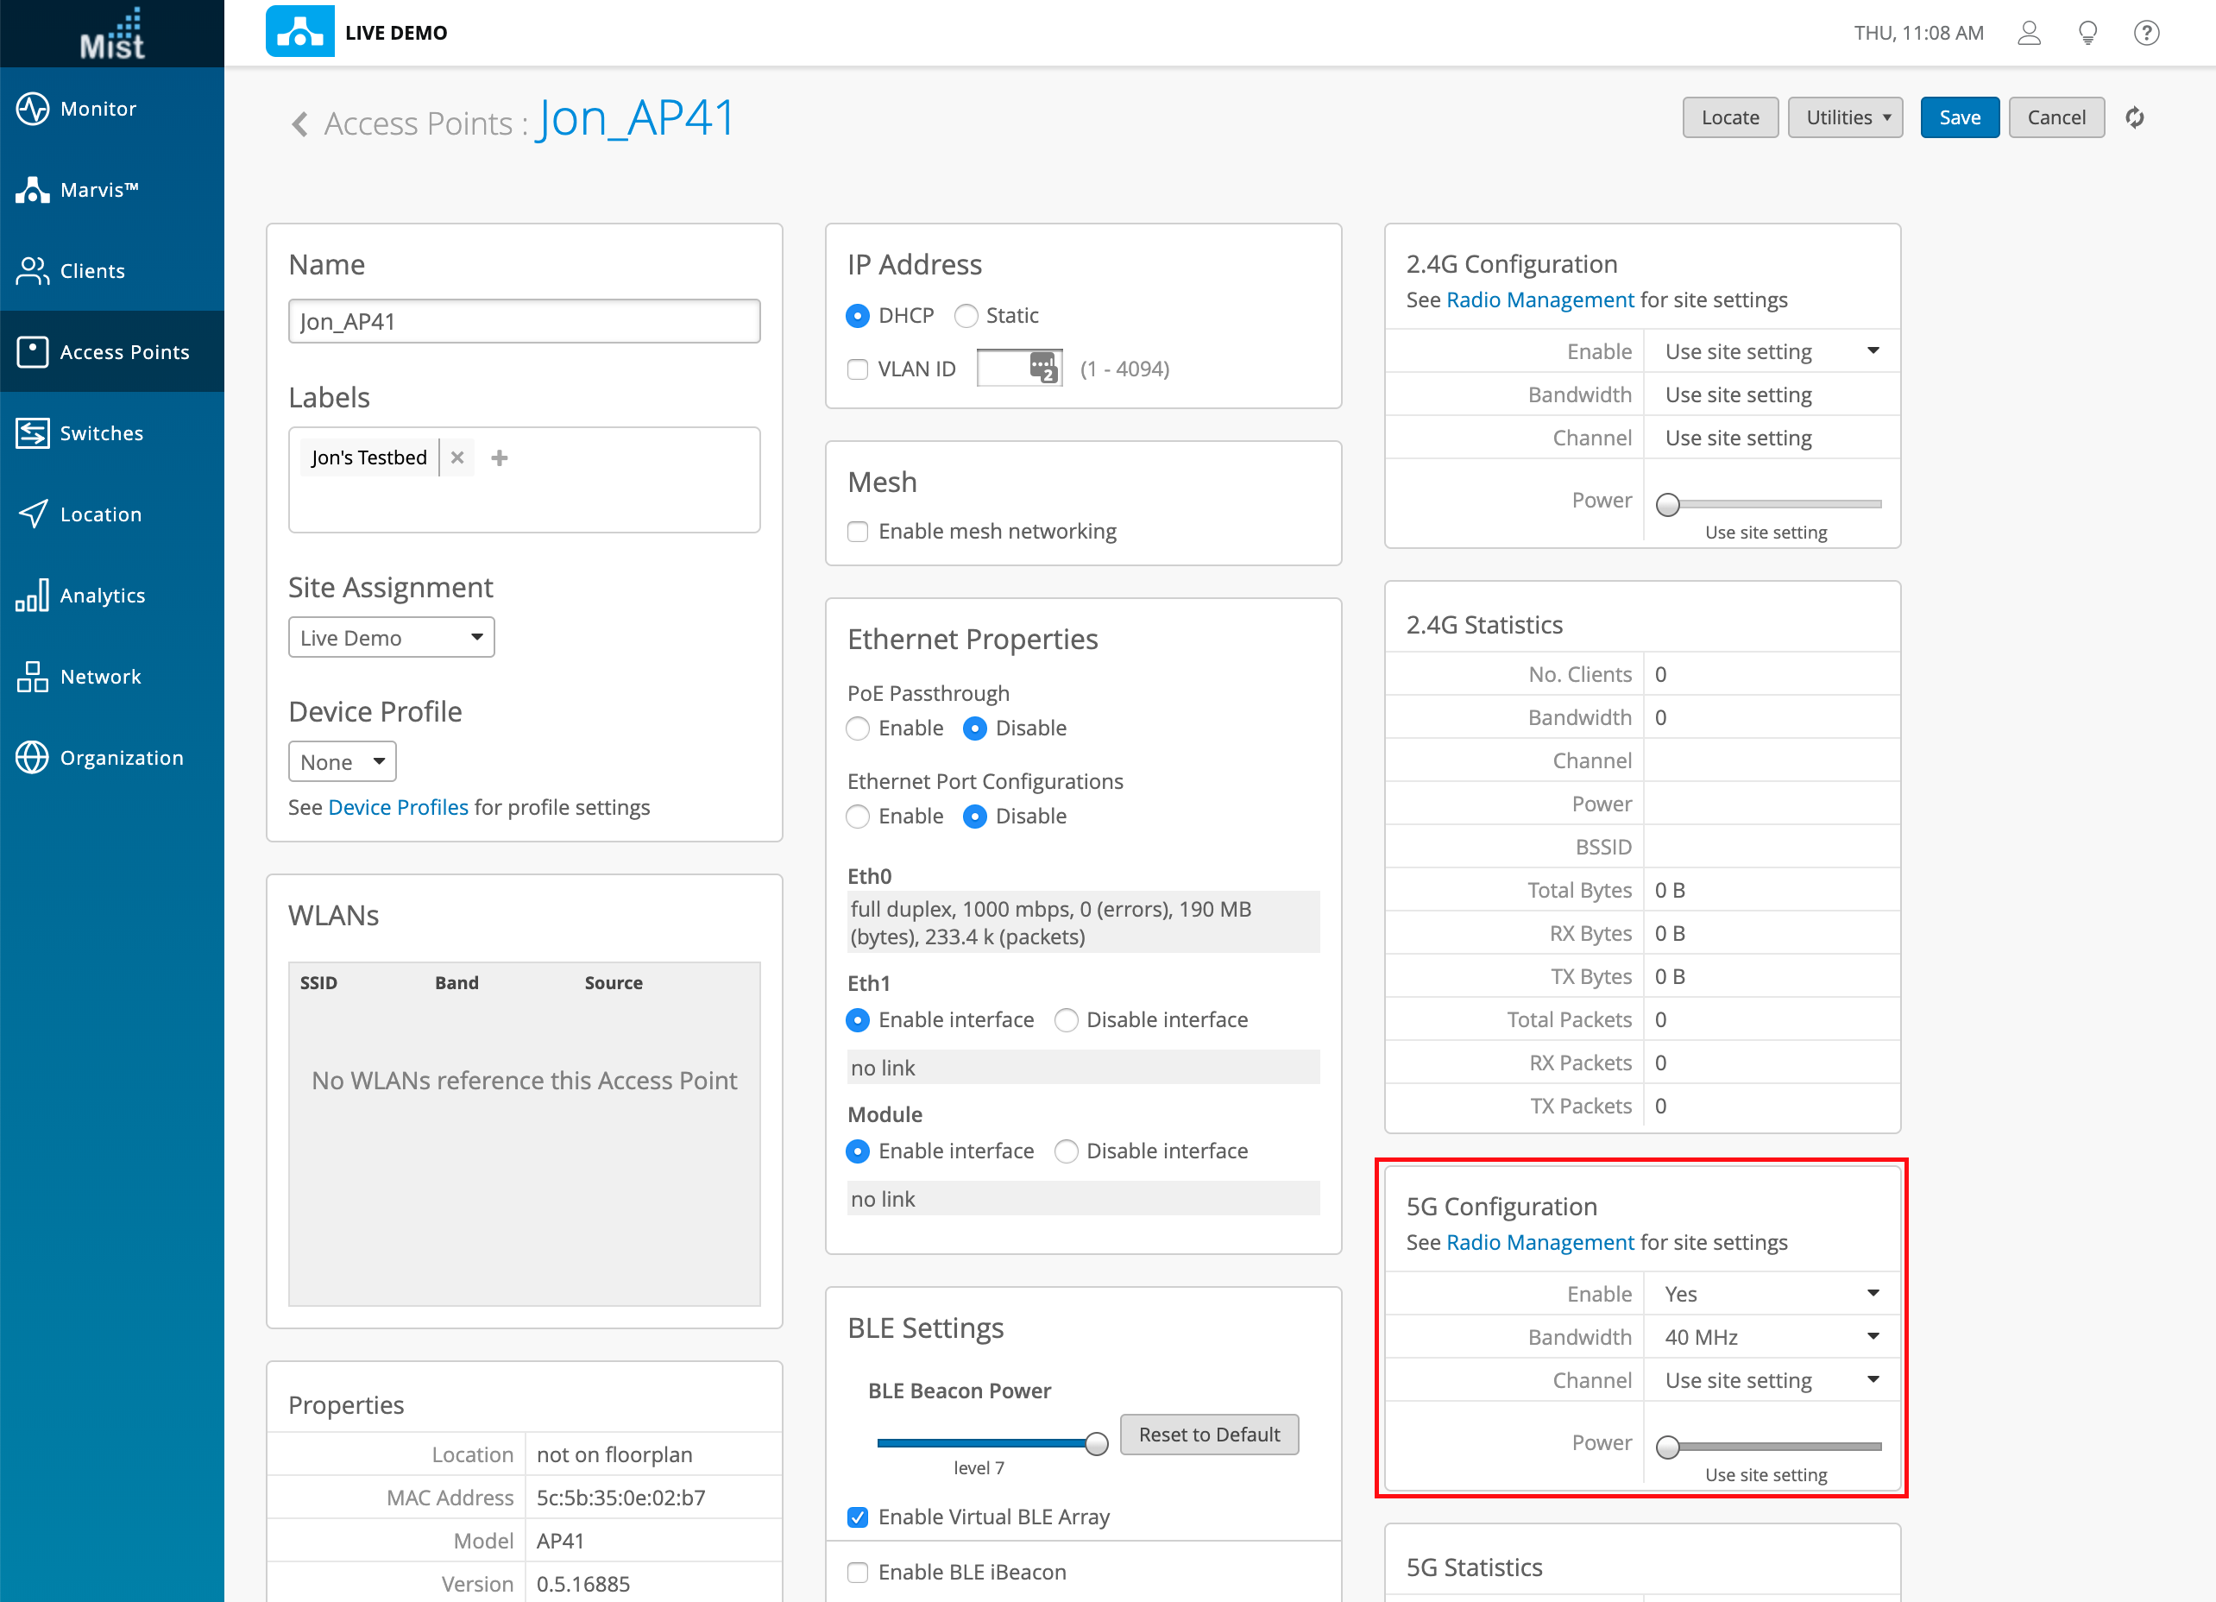Click the lightbulb icon in header
Screen dimensions: 2216x1602
tap(2087, 34)
